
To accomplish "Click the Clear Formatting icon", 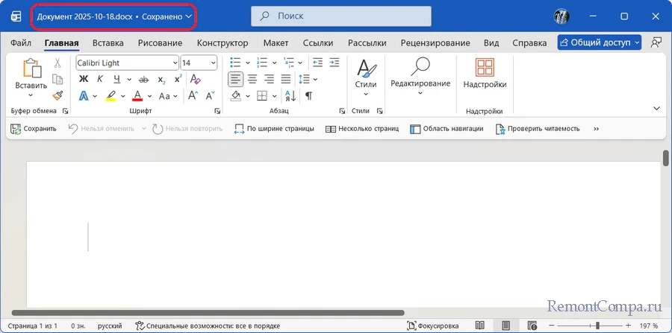I will [x=195, y=79].
